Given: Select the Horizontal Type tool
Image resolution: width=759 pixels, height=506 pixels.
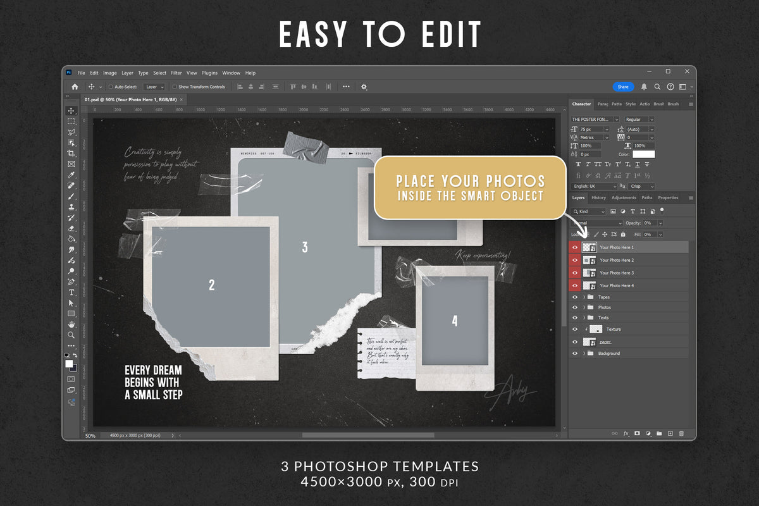Looking at the screenshot, I should point(71,292).
